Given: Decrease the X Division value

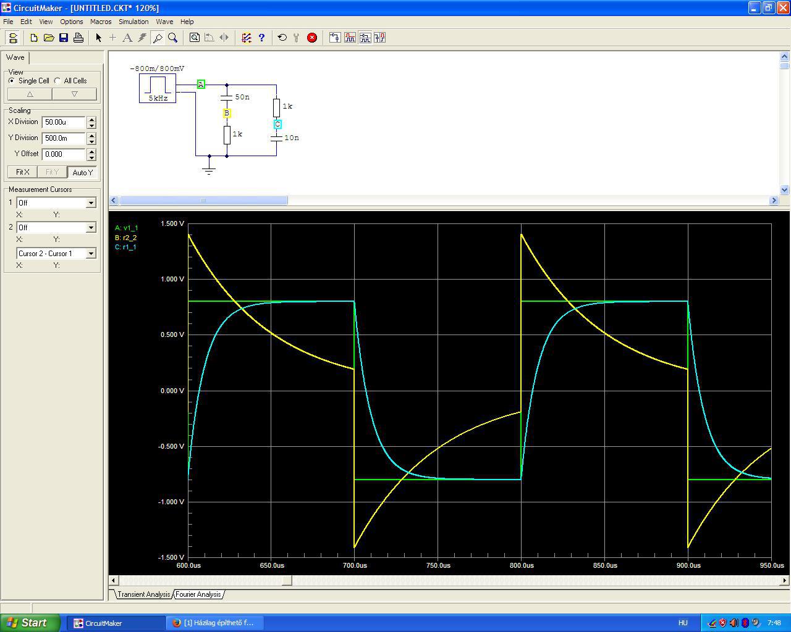Looking at the screenshot, I should pyautogui.click(x=91, y=125).
